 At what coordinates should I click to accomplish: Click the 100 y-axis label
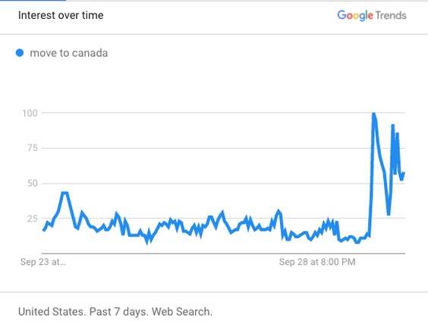[30, 113]
